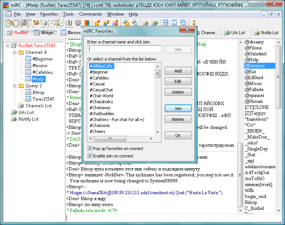Screen dimensions: 285x225
Task: Click the Connect lightning toolbar icon
Action: pos(12,23)
